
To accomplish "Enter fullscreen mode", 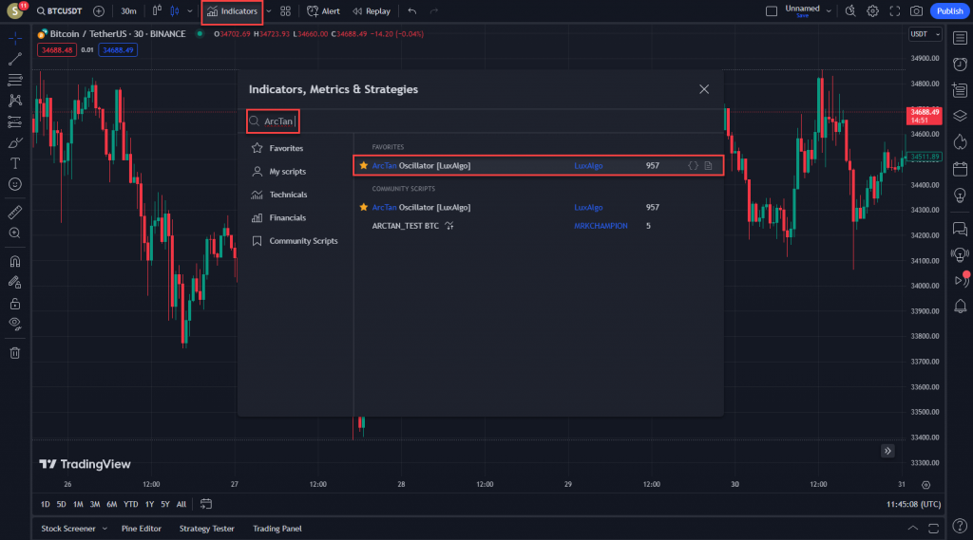I will click(895, 11).
